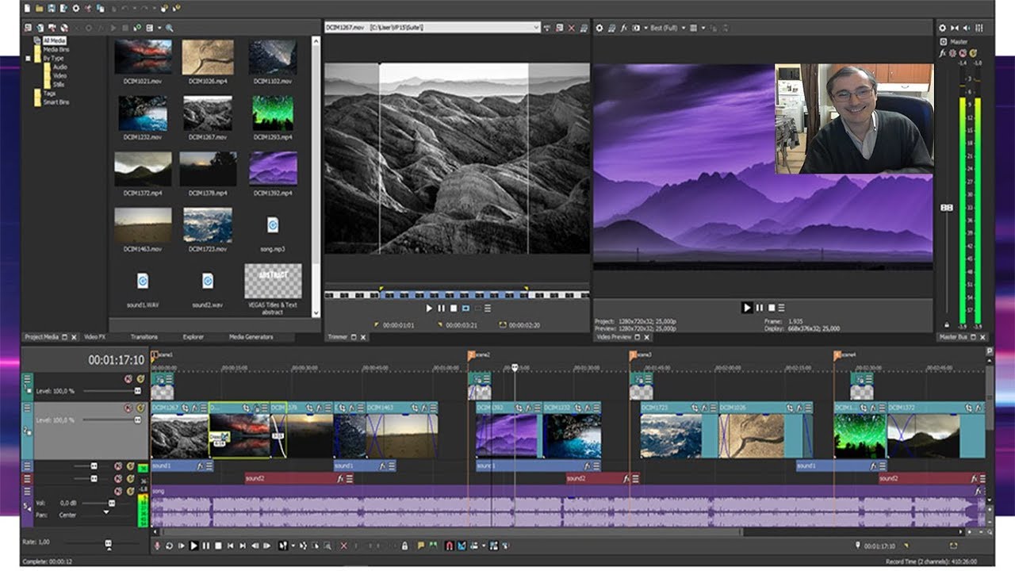This screenshot has width=1015, height=571.
Task: Click the Master Bus mixer faders icon
Action: click(x=979, y=28)
